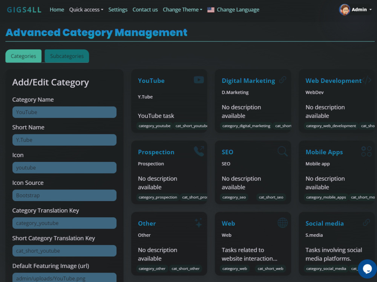Click the category_seo tag
The width and height of the screenshot is (377, 282).
(x=234, y=197)
